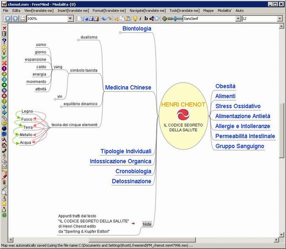This screenshot has width=286, height=249.
Task: Add the magnifying glass icon in sidebar
Action: pos(4,193)
